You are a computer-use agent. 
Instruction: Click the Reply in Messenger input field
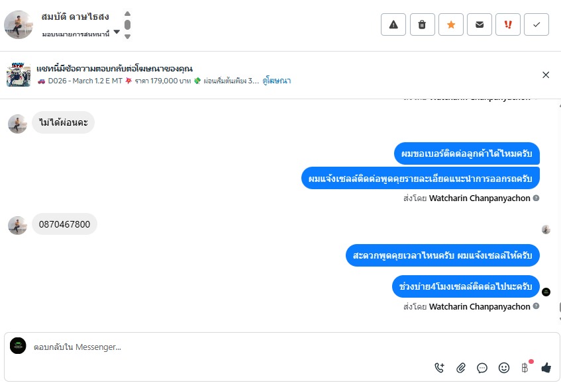(x=229, y=347)
